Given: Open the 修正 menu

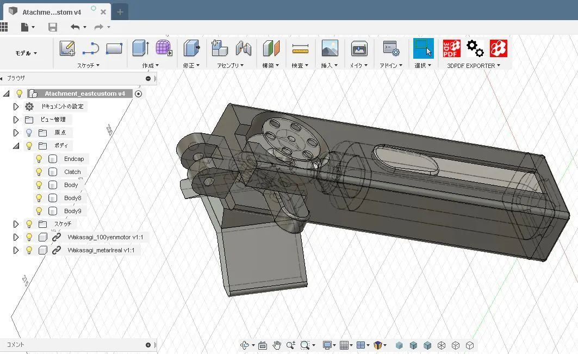Looking at the screenshot, I should pyautogui.click(x=191, y=65).
